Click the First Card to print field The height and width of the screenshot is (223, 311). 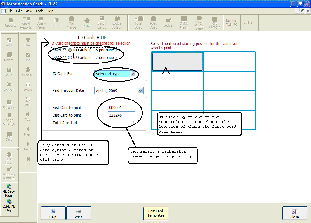click(x=121, y=108)
